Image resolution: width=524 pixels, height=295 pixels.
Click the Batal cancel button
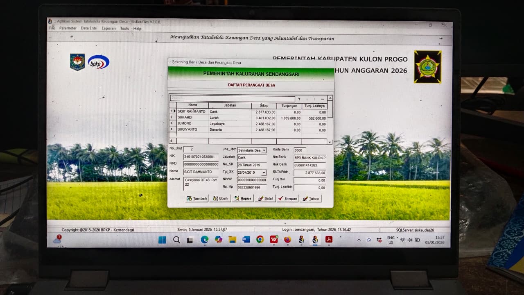click(265, 199)
